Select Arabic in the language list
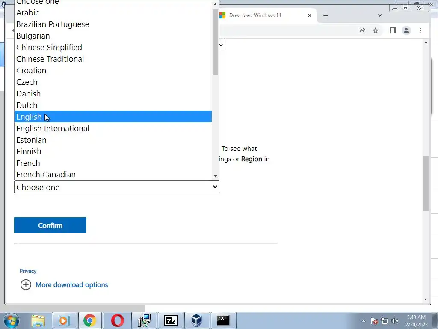The width and height of the screenshot is (438, 329). coord(113,12)
